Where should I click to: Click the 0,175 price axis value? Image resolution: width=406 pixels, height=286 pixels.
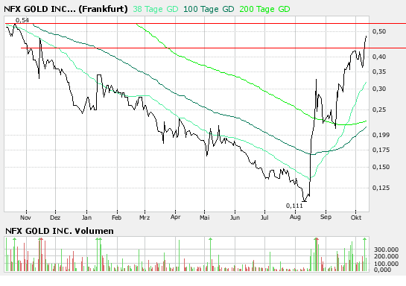click(381, 150)
